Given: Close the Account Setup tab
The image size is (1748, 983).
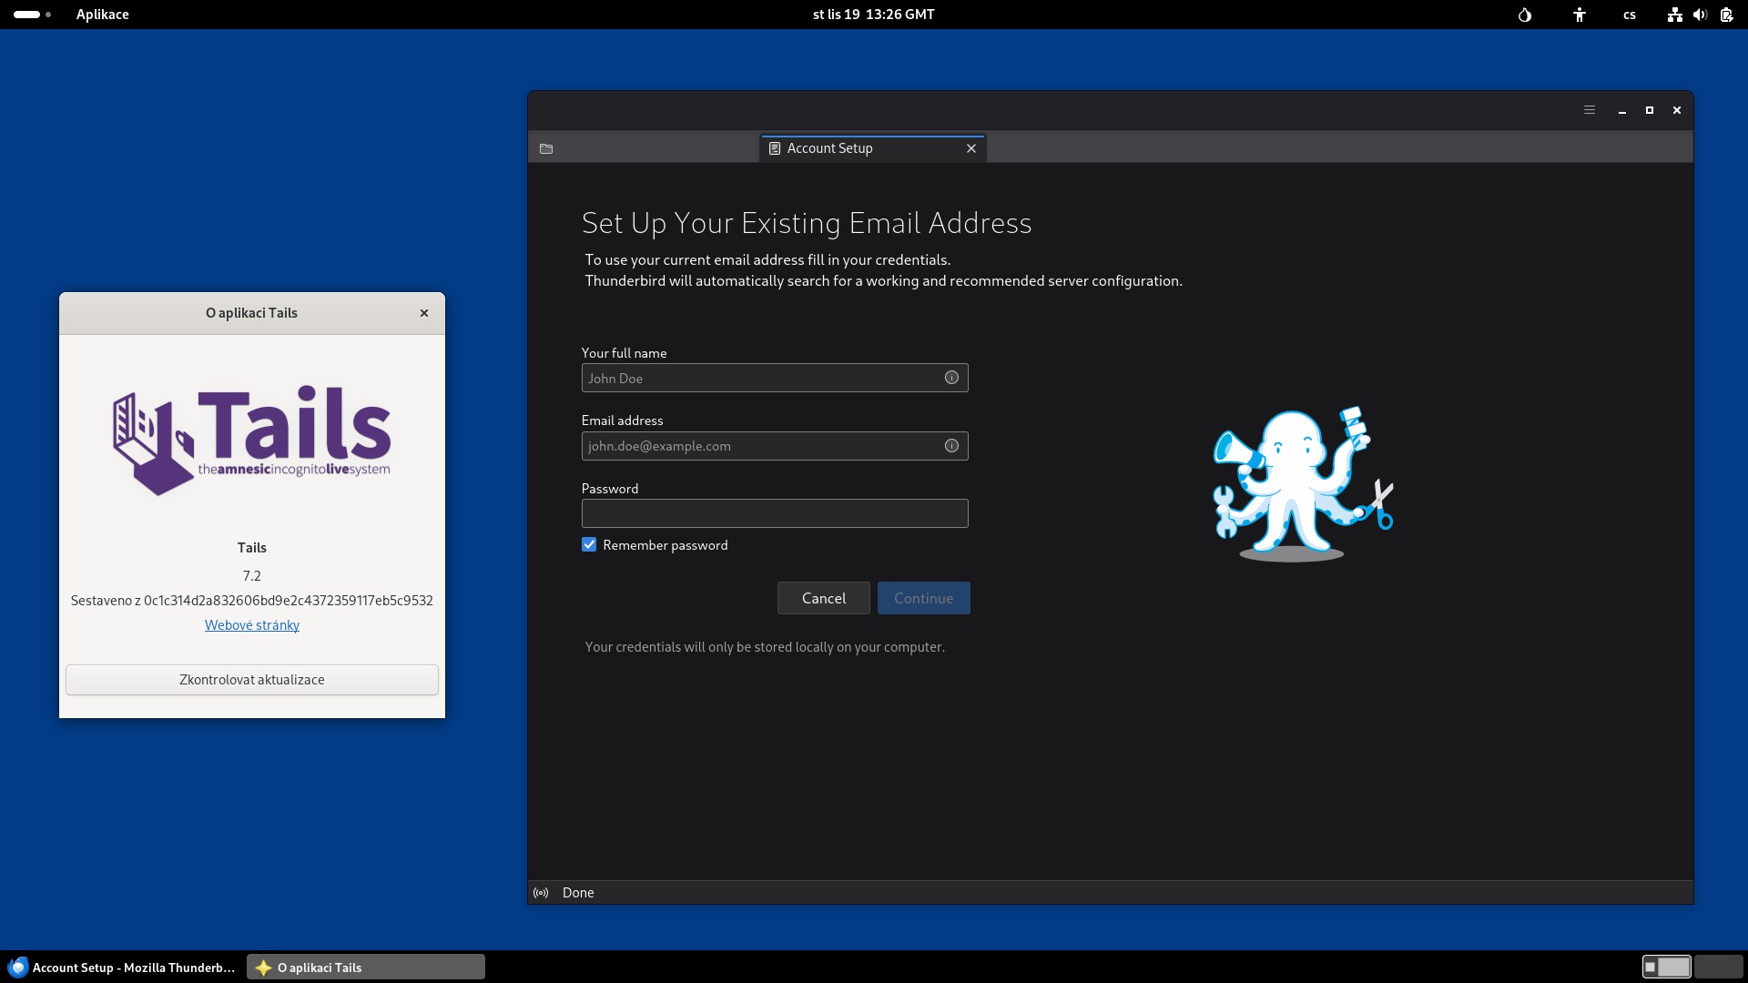Looking at the screenshot, I should (x=971, y=148).
